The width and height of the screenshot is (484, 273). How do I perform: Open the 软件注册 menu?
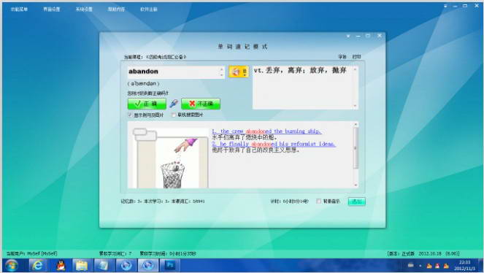(x=149, y=9)
